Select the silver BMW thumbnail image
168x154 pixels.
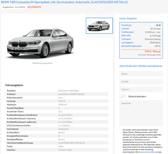pos(99,26)
